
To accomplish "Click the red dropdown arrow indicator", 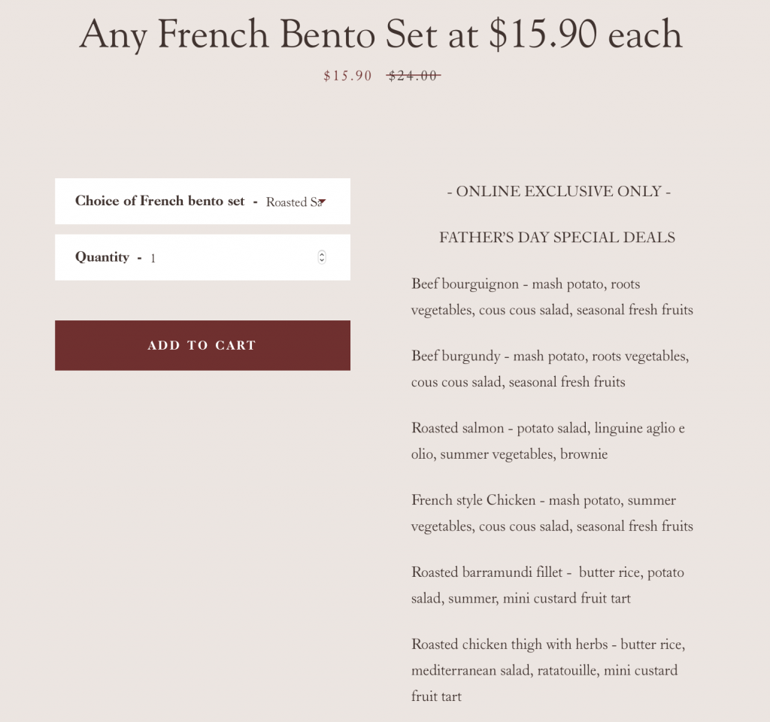I will pyautogui.click(x=322, y=201).
